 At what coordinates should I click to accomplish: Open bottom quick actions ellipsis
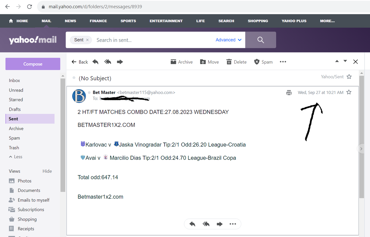coord(233,224)
